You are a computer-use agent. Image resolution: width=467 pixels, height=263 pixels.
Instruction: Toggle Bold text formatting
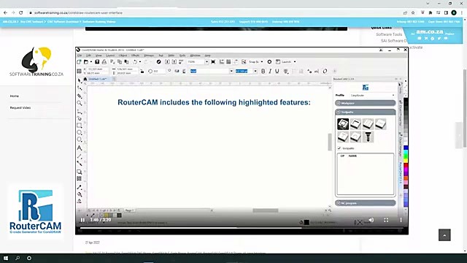263,71
